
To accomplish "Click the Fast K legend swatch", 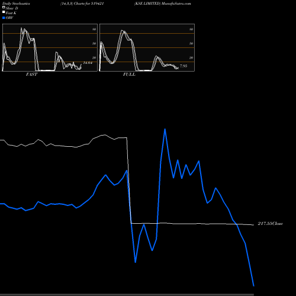I will click(x=4, y=12).
